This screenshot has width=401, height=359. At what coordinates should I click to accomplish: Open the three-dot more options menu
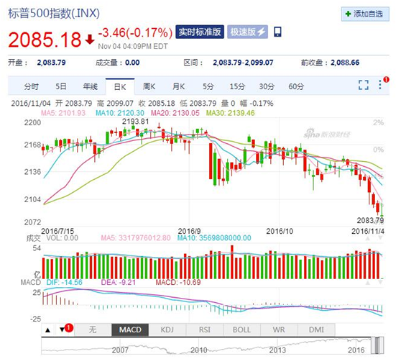pyautogui.click(x=380, y=85)
